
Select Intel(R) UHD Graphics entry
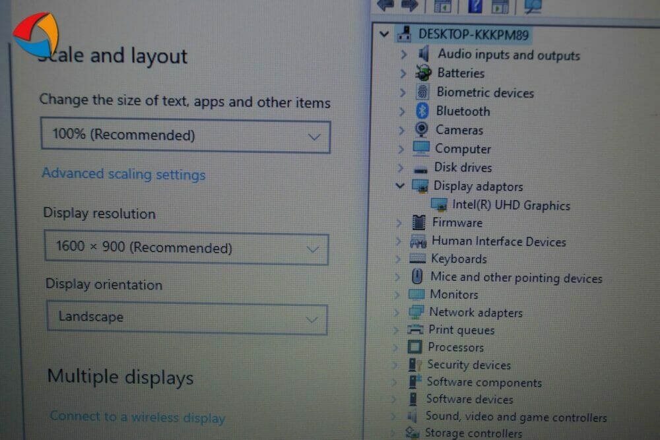click(511, 205)
